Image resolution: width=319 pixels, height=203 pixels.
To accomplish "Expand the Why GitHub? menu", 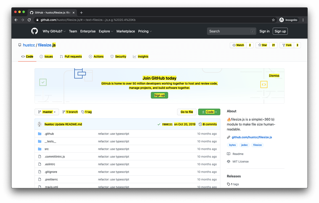I will pos(54,31).
